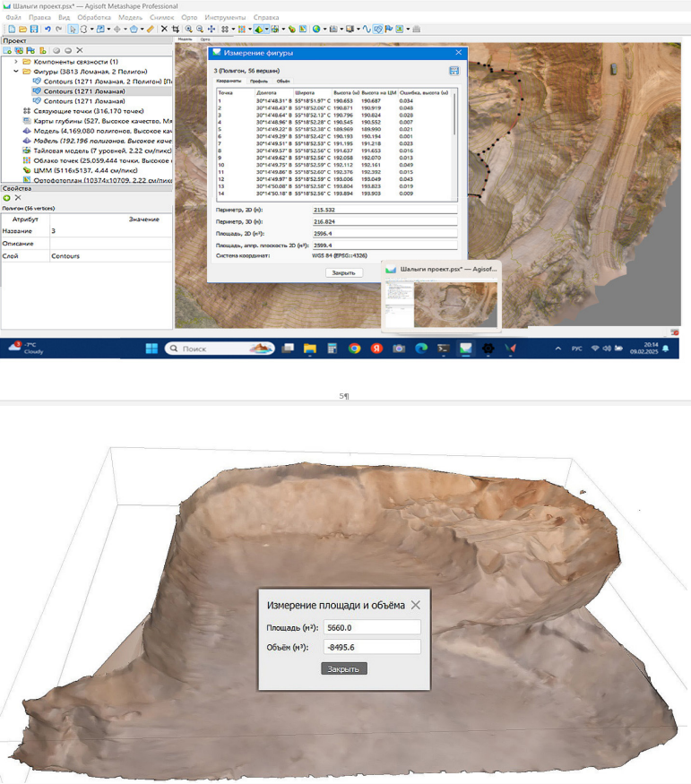Screen dimensions: 691x784
Task: Open File Explorer from the taskbar
Action: [310, 349]
